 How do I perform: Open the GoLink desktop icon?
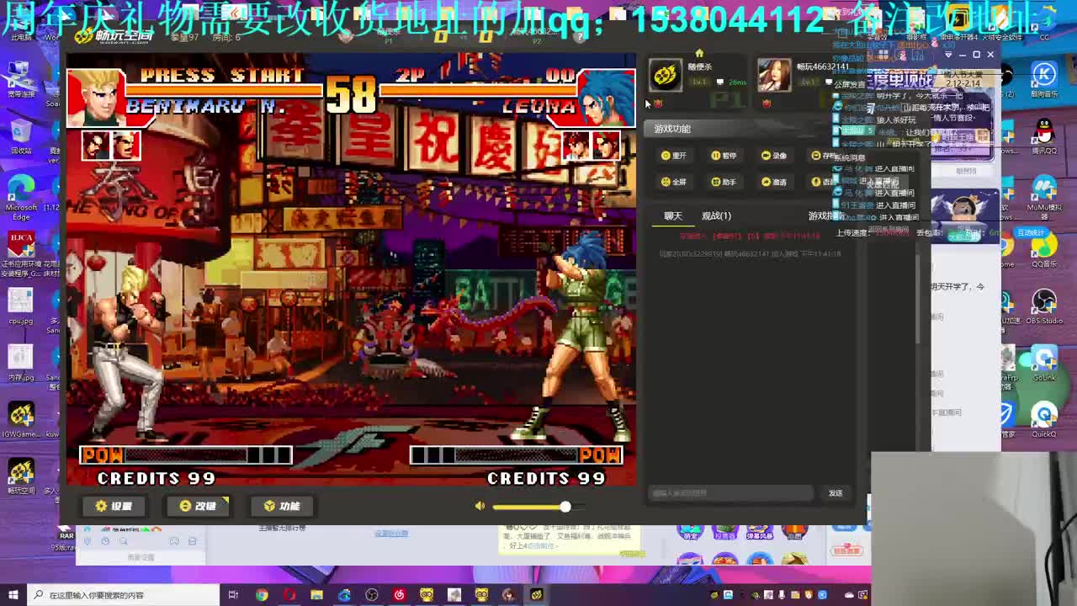[1044, 364]
